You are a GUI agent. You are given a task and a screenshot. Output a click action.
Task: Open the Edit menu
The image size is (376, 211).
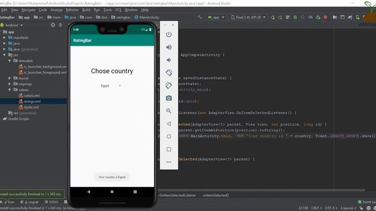4,10
